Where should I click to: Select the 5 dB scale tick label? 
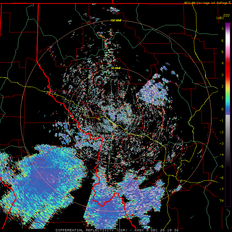[x=222, y=52]
